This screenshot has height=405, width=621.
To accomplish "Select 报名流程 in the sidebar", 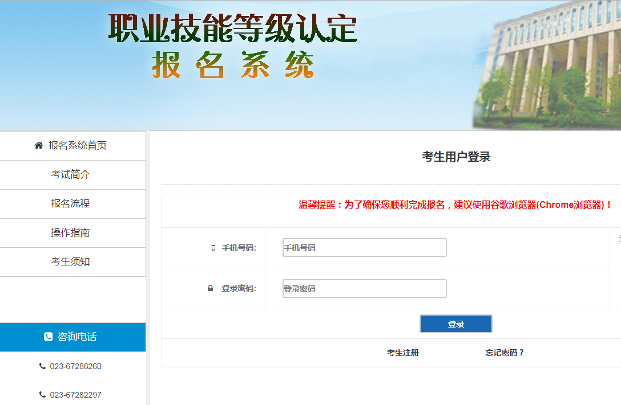I will [x=70, y=204].
